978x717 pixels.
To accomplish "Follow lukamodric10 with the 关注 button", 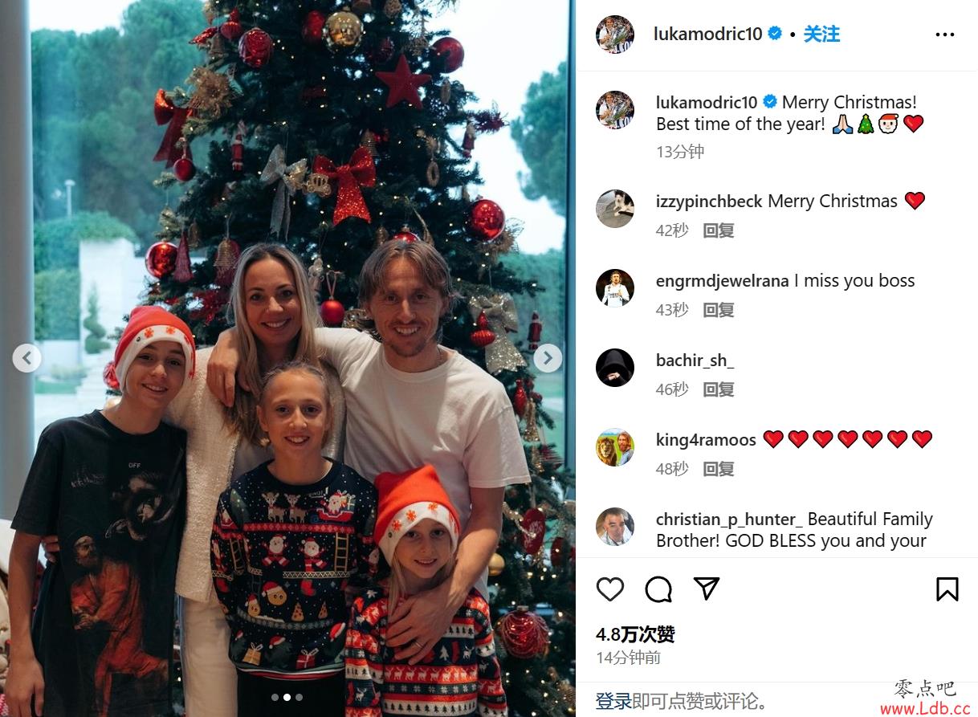I will pyautogui.click(x=821, y=34).
